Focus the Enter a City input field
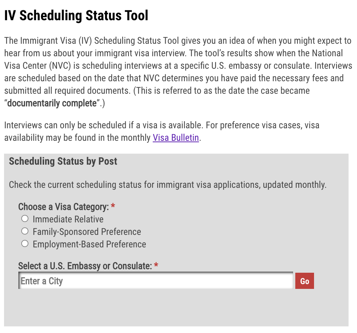 156,281
